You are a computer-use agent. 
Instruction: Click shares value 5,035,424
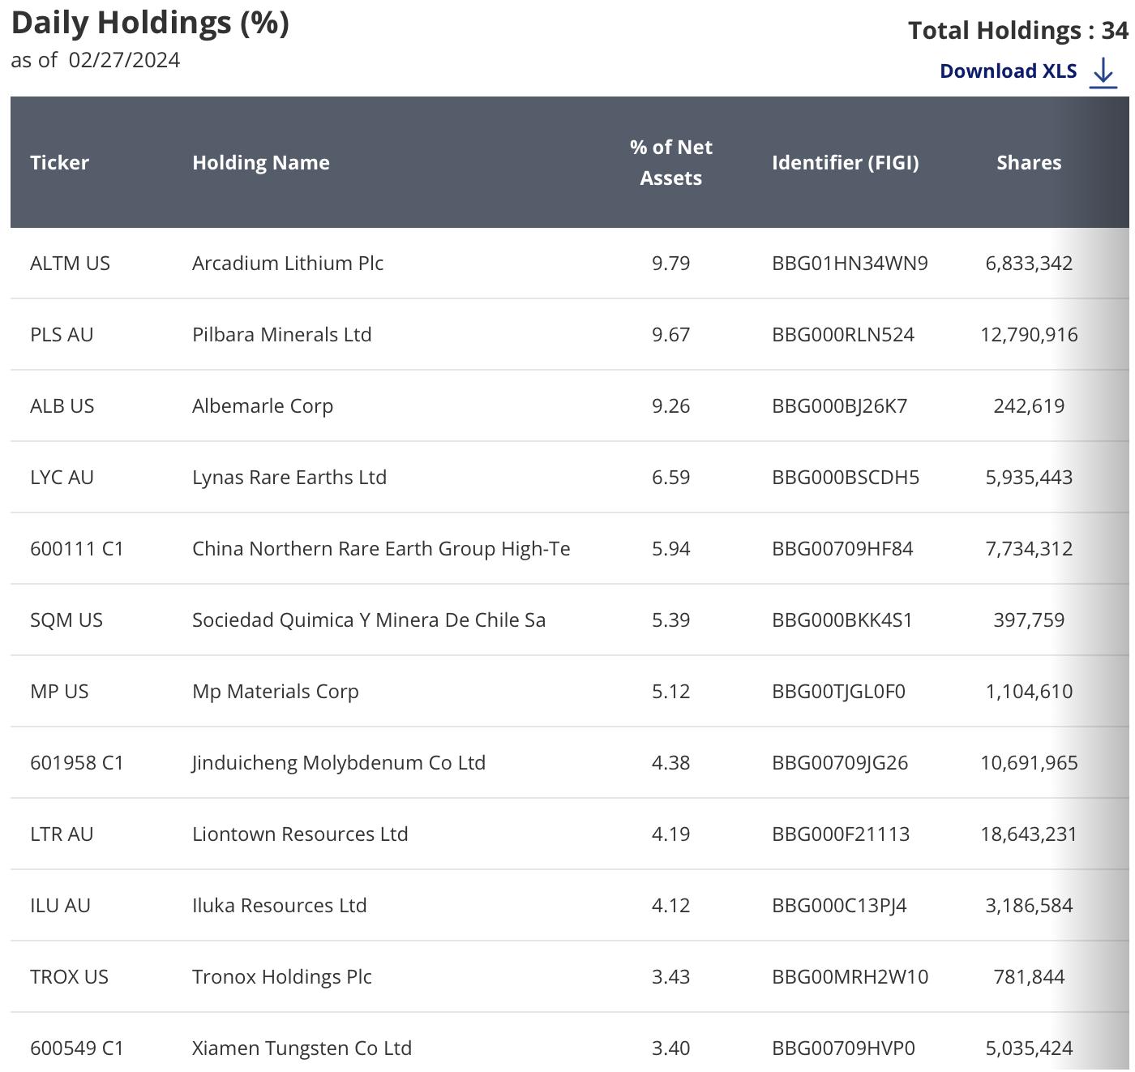[1029, 1048]
